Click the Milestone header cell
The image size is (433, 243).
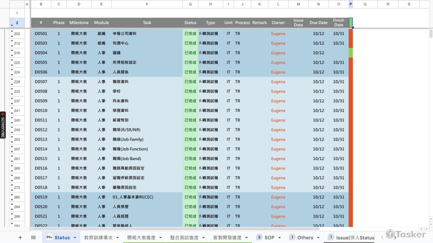point(79,22)
